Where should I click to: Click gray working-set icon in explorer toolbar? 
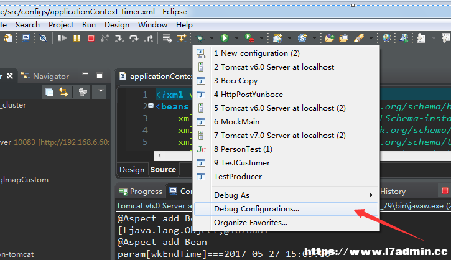coord(83,92)
